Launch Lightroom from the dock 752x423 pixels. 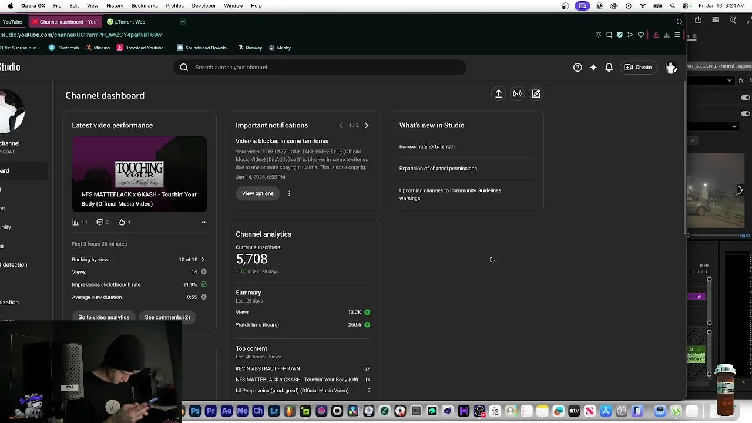point(274,411)
